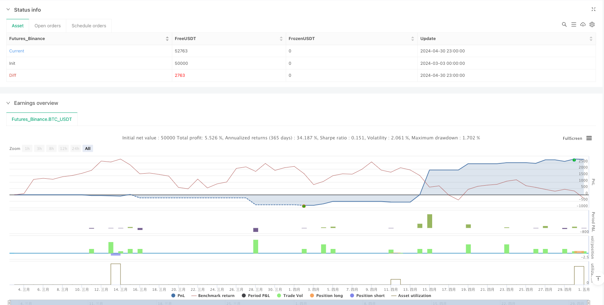Click the Init update time 2024-03-03 00:00:00
604x305 pixels.
click(x=442, y=63)
